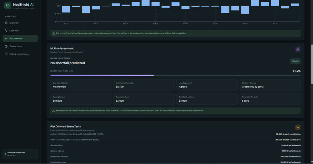Click the WORKSPACE sidebar section label
This screenshot has height=164, width=313.
[x=10, y=16]
